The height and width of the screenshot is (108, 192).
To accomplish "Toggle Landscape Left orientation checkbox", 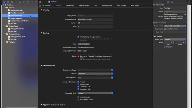I will [x=78, y=87].
